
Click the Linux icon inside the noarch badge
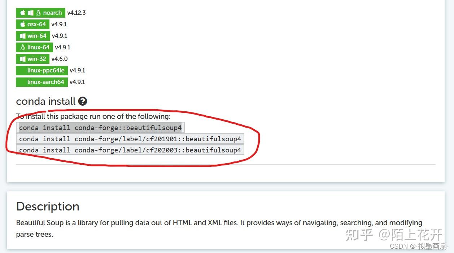(x=38, y=12)
